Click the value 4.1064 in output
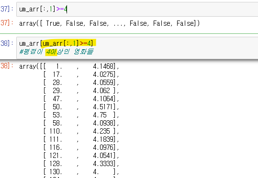This screenshot has height=178, width=258. pyautogui.click(x=103, y=99)
